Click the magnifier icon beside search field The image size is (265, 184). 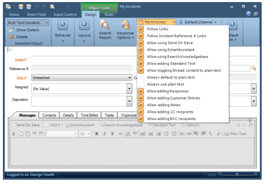pyautogui.click(x=253, y=68)
